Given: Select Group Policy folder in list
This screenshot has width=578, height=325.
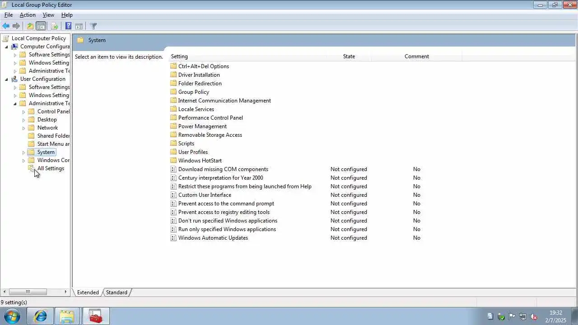Looking at the screenshot, I should click(190, 92).
